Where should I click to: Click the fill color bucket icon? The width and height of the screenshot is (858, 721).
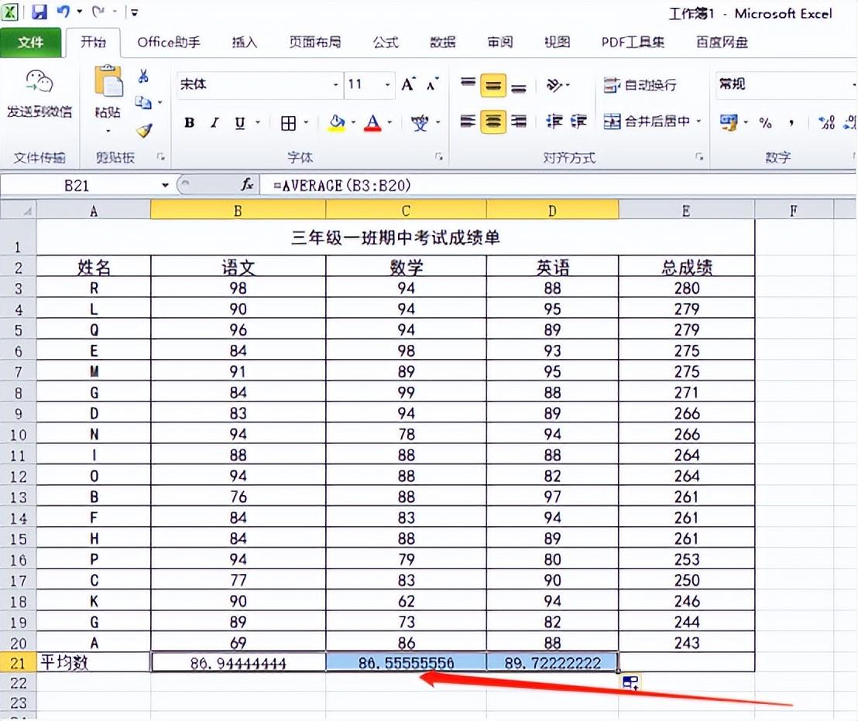(x=337, y=123)
